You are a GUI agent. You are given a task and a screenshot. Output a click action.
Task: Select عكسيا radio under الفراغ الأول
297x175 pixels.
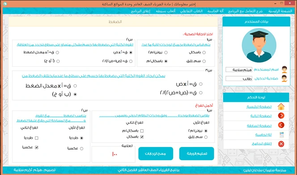click(82, 148)
